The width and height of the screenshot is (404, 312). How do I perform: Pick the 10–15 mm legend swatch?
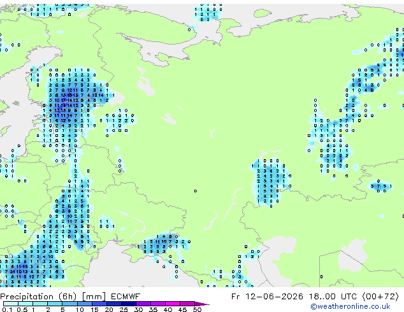point(84,304)
